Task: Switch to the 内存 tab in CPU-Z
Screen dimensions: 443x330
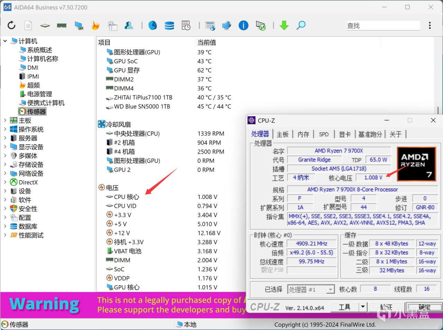Action: click(304, 134)
